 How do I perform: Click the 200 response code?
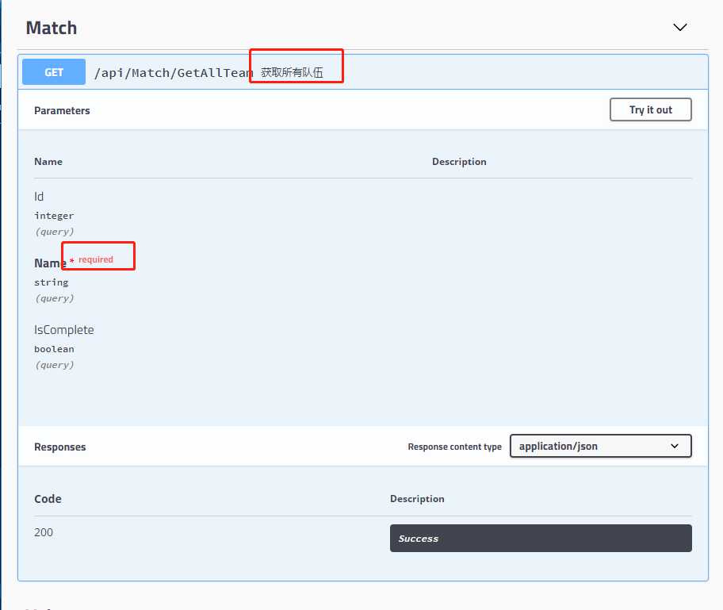tap(44, 532)
